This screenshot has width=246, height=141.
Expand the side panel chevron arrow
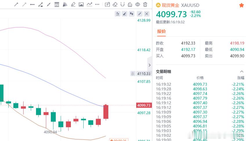tap(150, 65)
